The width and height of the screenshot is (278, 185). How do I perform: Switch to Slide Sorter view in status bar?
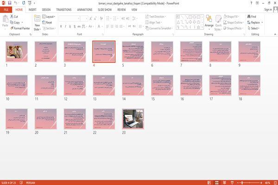217,183
